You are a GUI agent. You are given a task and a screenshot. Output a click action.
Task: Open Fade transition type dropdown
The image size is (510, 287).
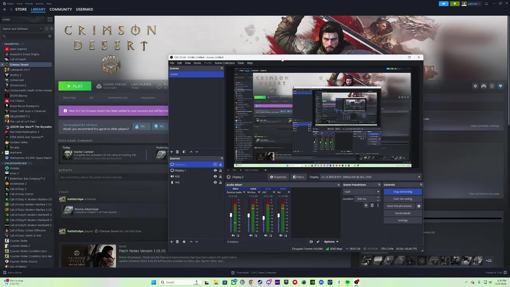(362, 192)
